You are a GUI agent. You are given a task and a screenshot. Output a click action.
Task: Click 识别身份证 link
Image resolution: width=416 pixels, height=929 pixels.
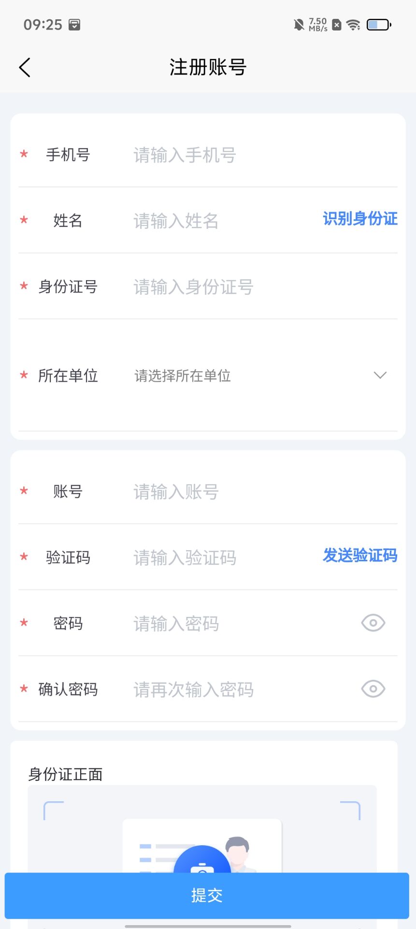360,219
